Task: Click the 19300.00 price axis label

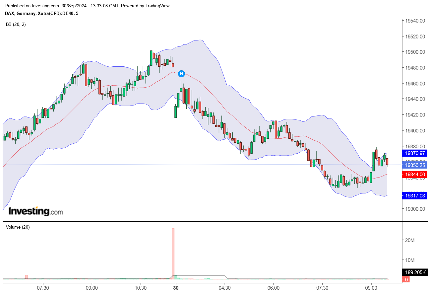Action: click(415, 209)
